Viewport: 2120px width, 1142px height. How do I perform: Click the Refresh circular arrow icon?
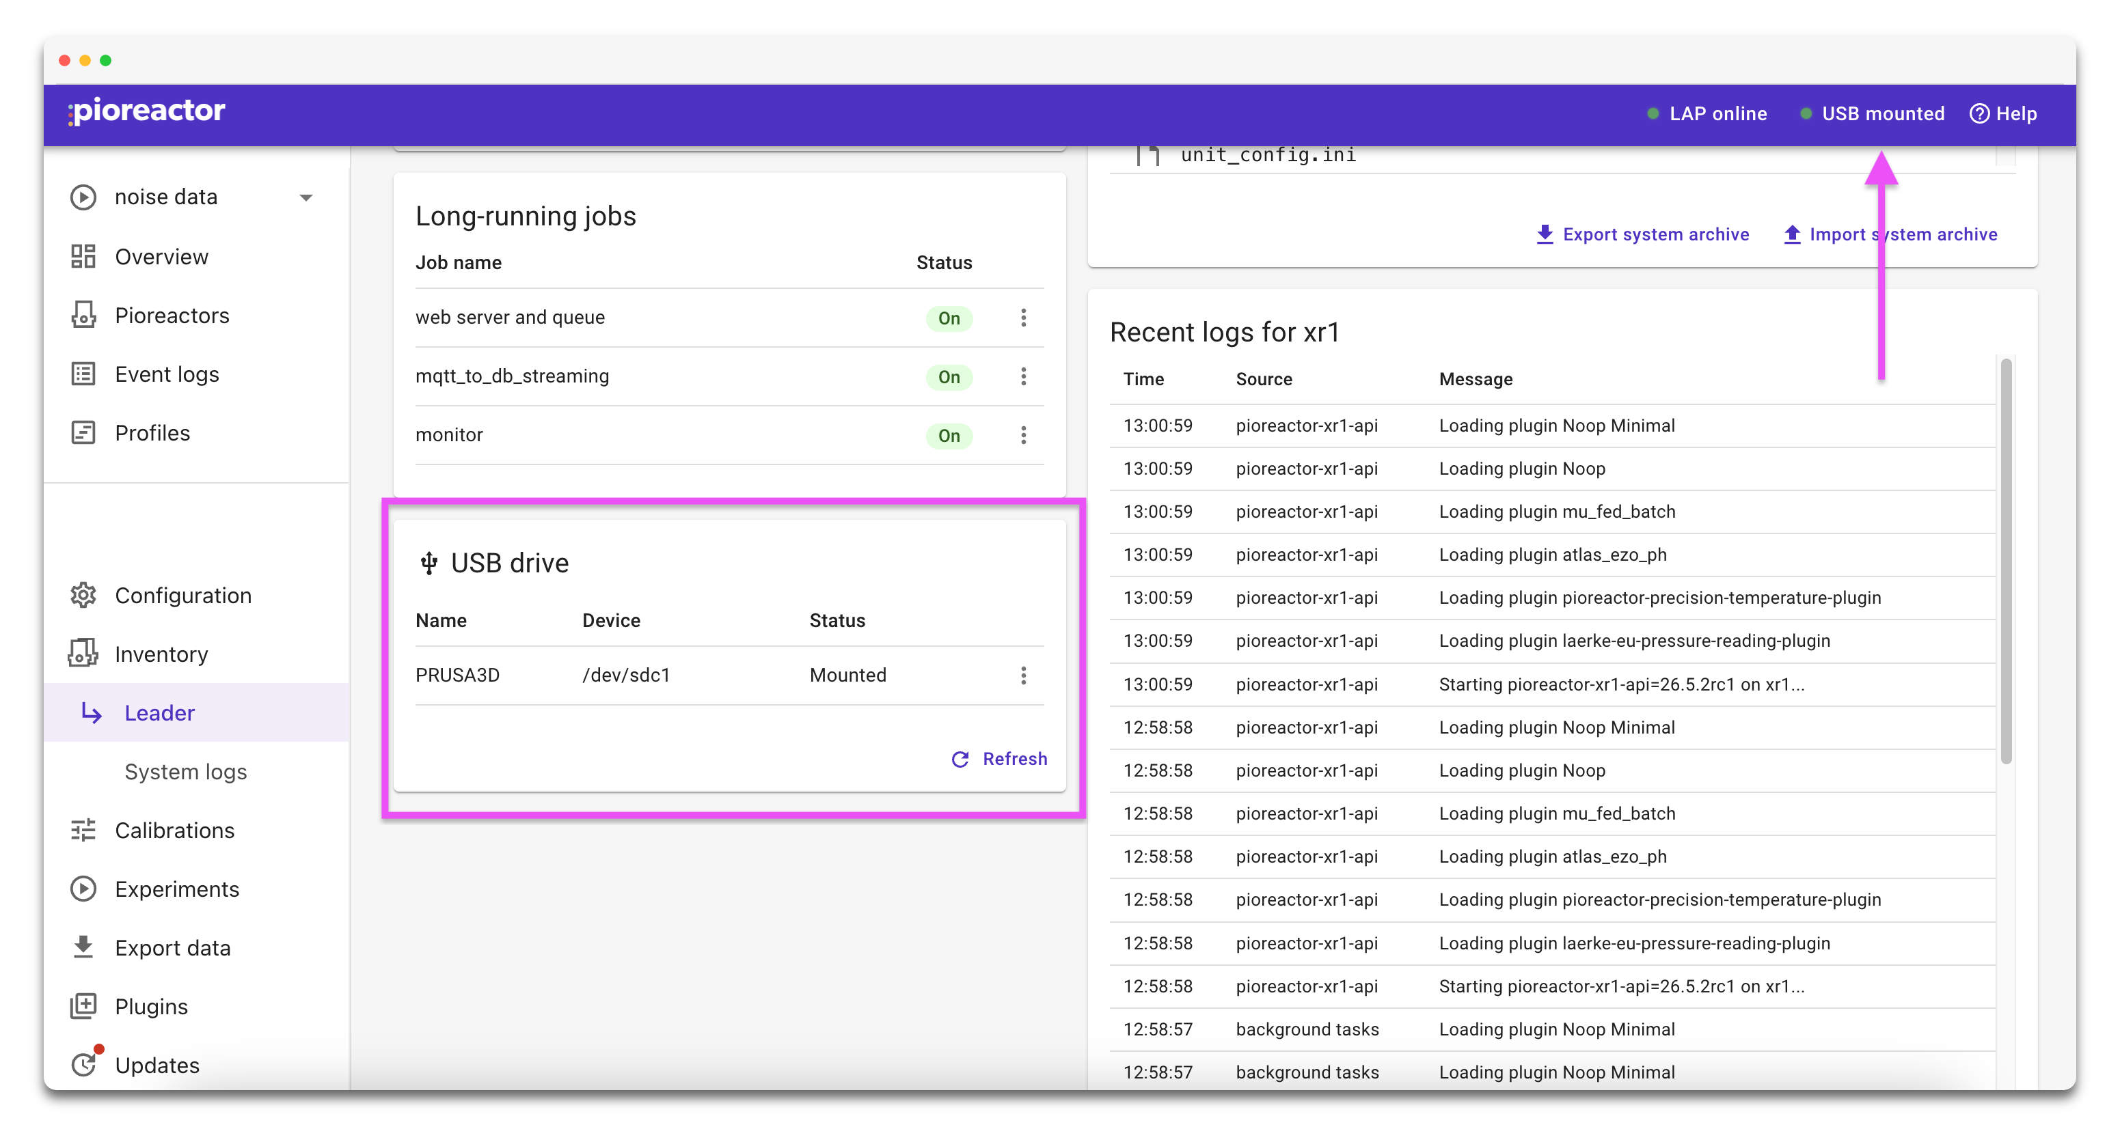pyautogui.click(x=960, y=760)
